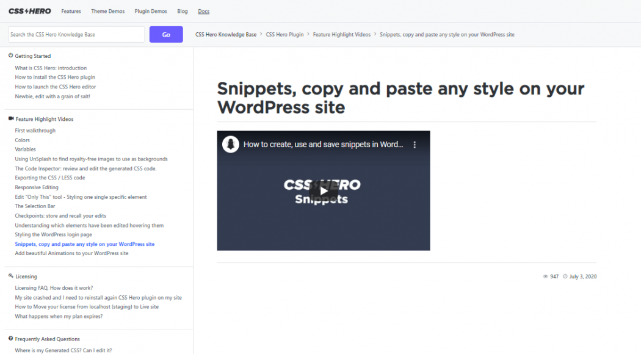Open the How to install the CSS Hero plugin article
Viewport: 641px width, 354px height.
[x=55, y=78]
